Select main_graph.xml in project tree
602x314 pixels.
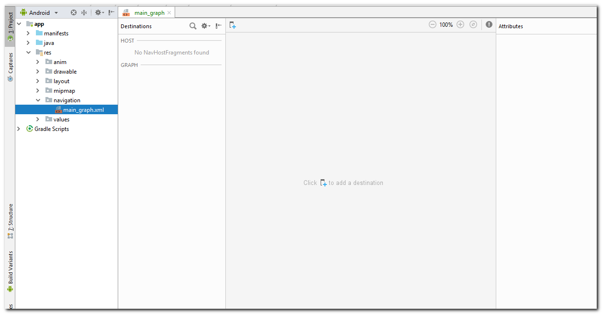coord(83,110)
